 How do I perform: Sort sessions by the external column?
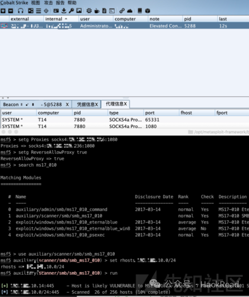coord(26,19)
